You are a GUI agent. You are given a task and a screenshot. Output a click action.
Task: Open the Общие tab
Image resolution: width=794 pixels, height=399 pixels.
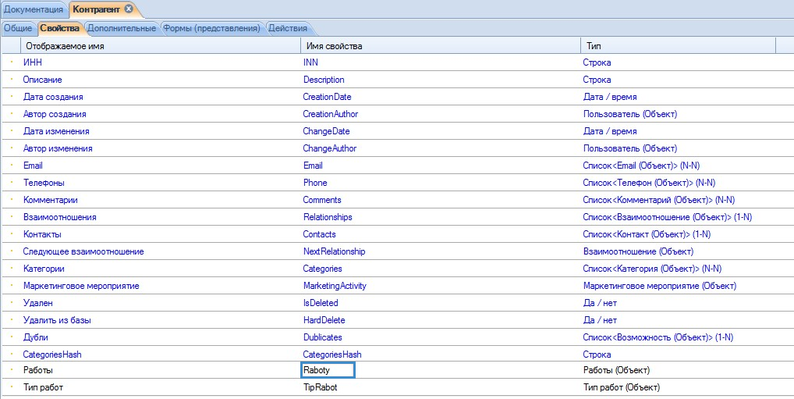point(18,28)
